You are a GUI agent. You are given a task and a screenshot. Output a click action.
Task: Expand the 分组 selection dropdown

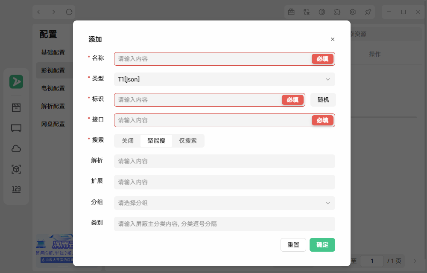(224, 203)
